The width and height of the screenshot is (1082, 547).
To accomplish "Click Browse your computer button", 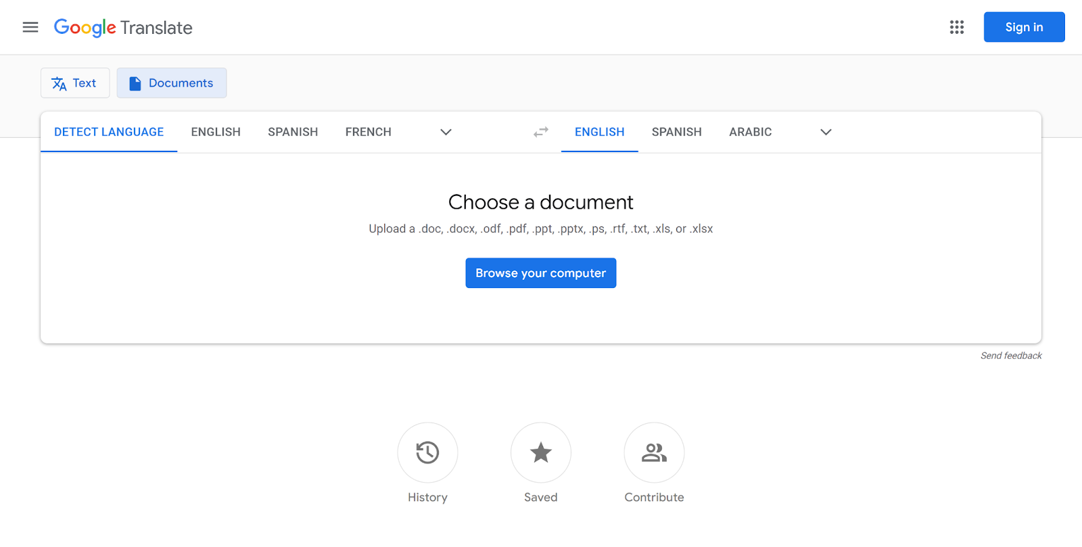I will pyautogui.click(x=541, y=273).
